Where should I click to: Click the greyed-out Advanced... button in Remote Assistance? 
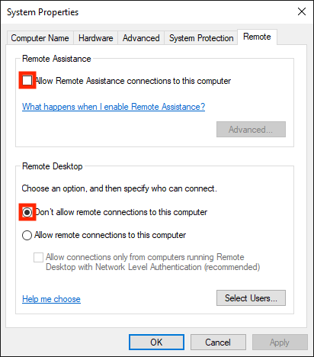[x=251, y=130]
